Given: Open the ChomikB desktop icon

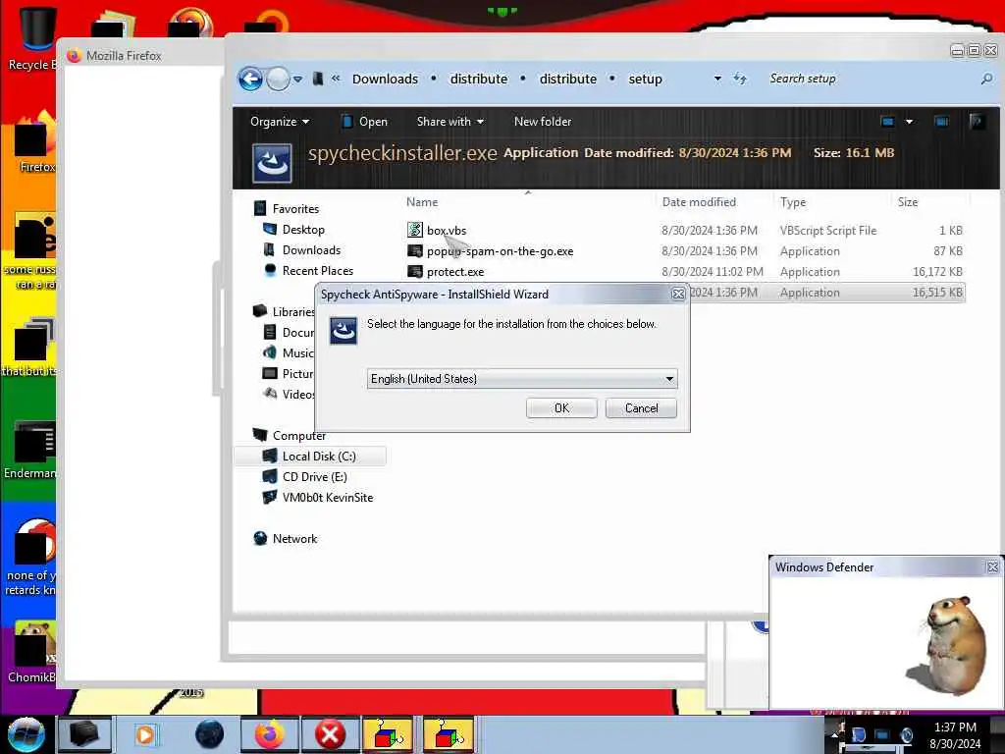Looking at the screenshot, I should (32, 652).
